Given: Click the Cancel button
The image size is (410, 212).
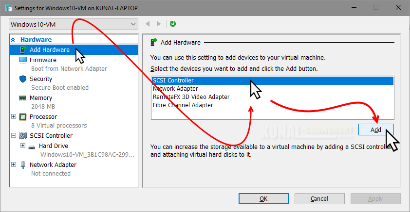Looking at the screenshot, I should click(x=319, y=199).
